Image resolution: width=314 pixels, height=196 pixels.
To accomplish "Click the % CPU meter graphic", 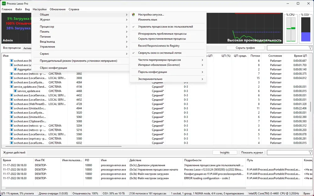I will [291, 29].
